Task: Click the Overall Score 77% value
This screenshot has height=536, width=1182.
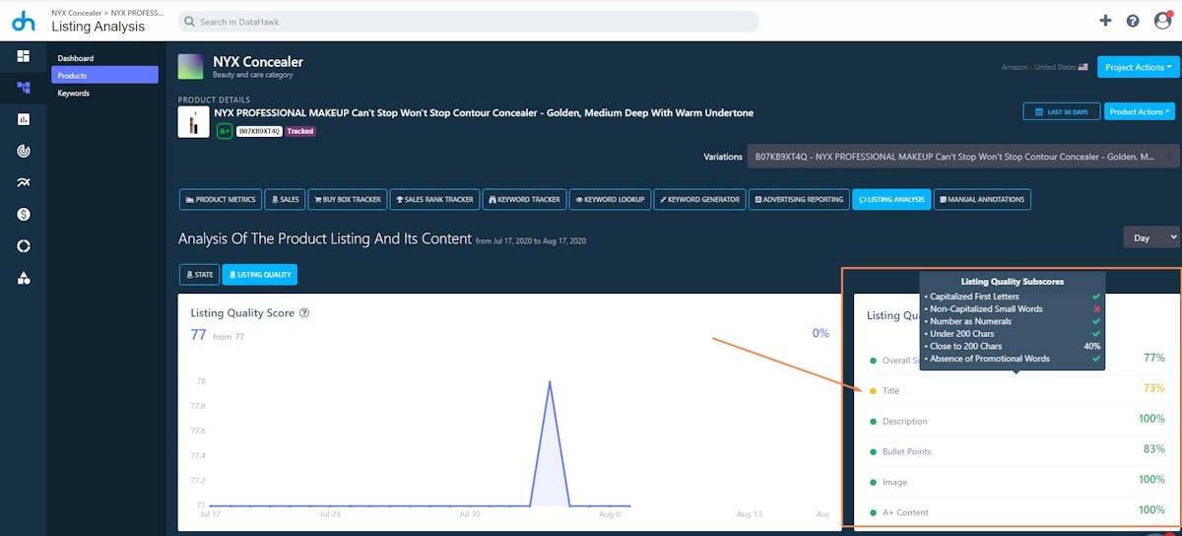Action: click(x=1153, y=358)
